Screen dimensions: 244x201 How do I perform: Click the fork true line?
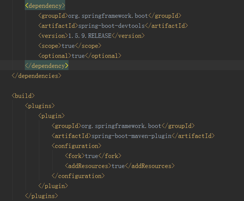point(93,156)
